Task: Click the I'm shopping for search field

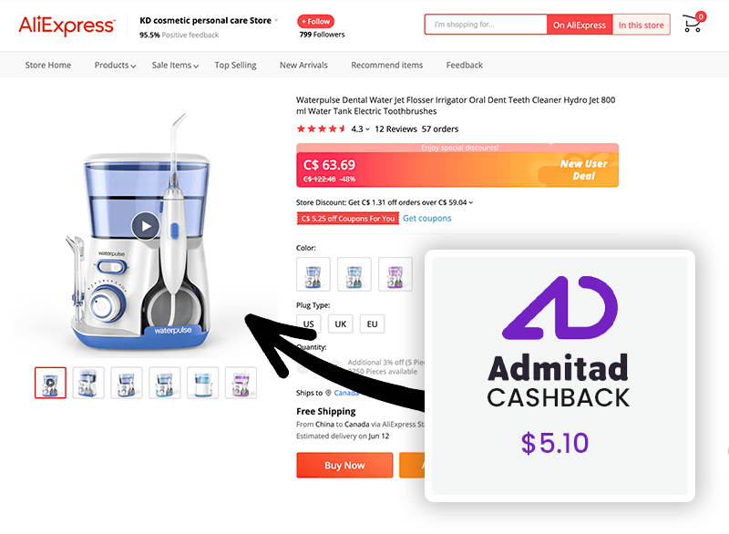Action: coord(486,25)
